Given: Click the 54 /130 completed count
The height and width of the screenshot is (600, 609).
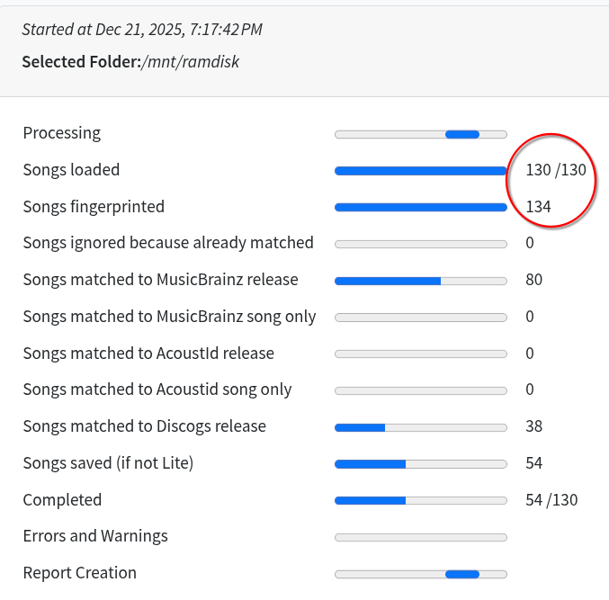Looking at the screenshot, I should (551, 500).
